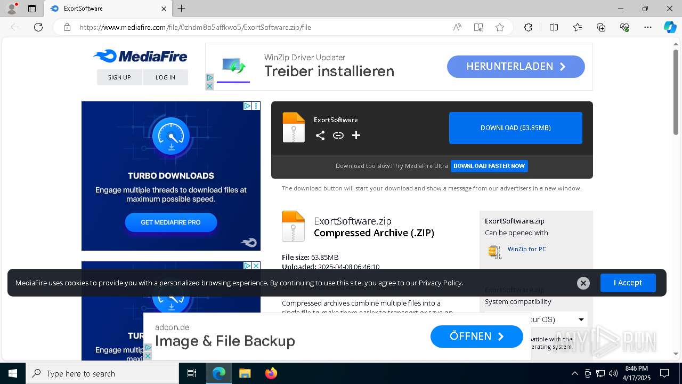The image size is (682, 384).
Task: Open the options menu on Turbo Downloads ad
Action: pos(256,106)
